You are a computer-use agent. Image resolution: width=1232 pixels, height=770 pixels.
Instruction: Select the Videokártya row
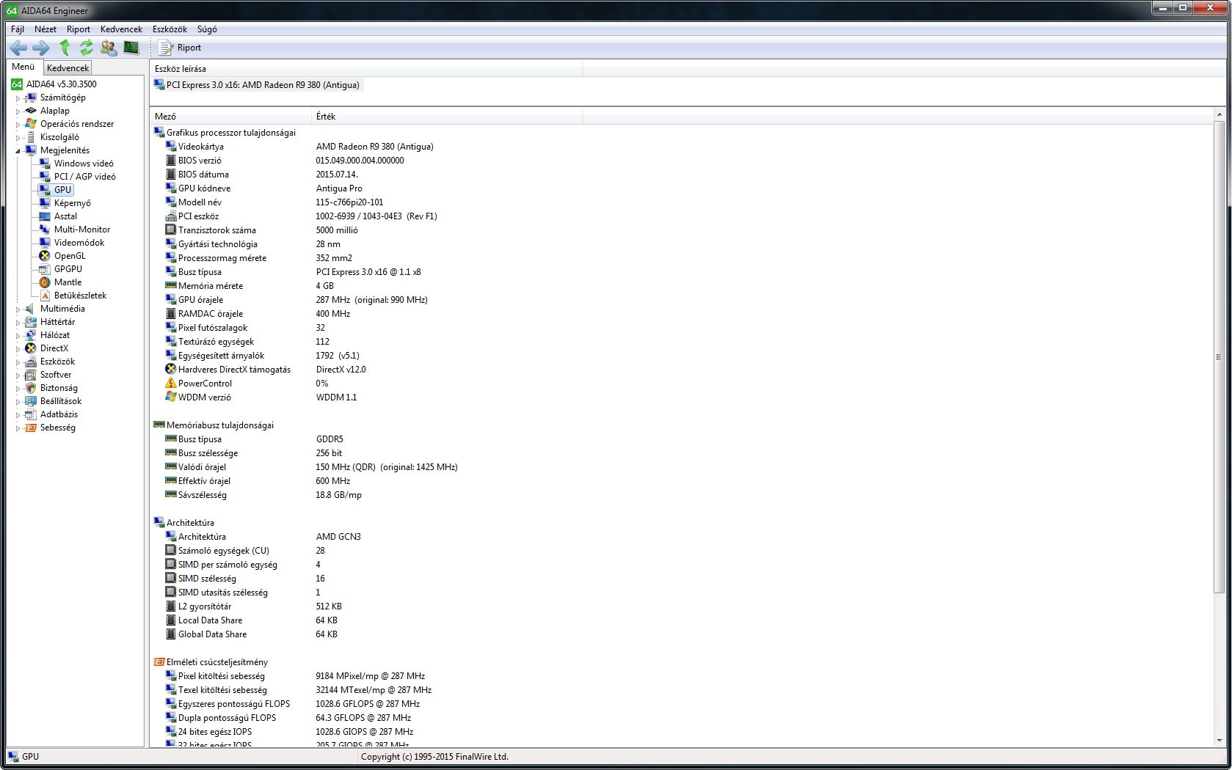(299, 147)
